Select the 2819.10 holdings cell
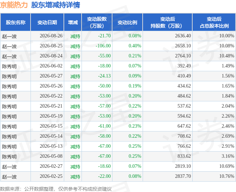 click(183, 166)
